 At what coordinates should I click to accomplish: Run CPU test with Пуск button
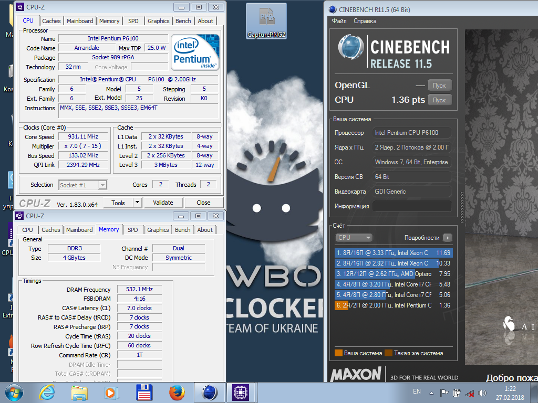coord(440,100)
